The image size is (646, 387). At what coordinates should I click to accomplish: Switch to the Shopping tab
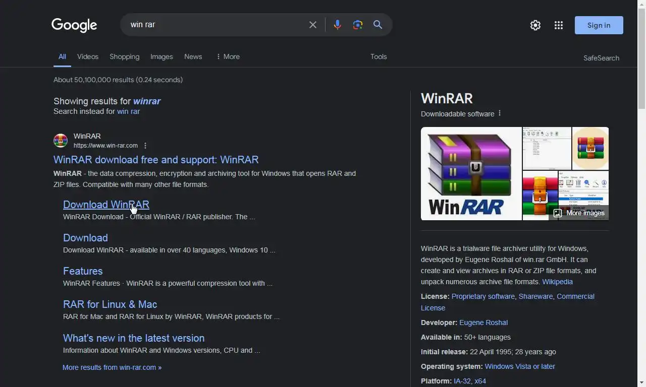pos(124,56)
